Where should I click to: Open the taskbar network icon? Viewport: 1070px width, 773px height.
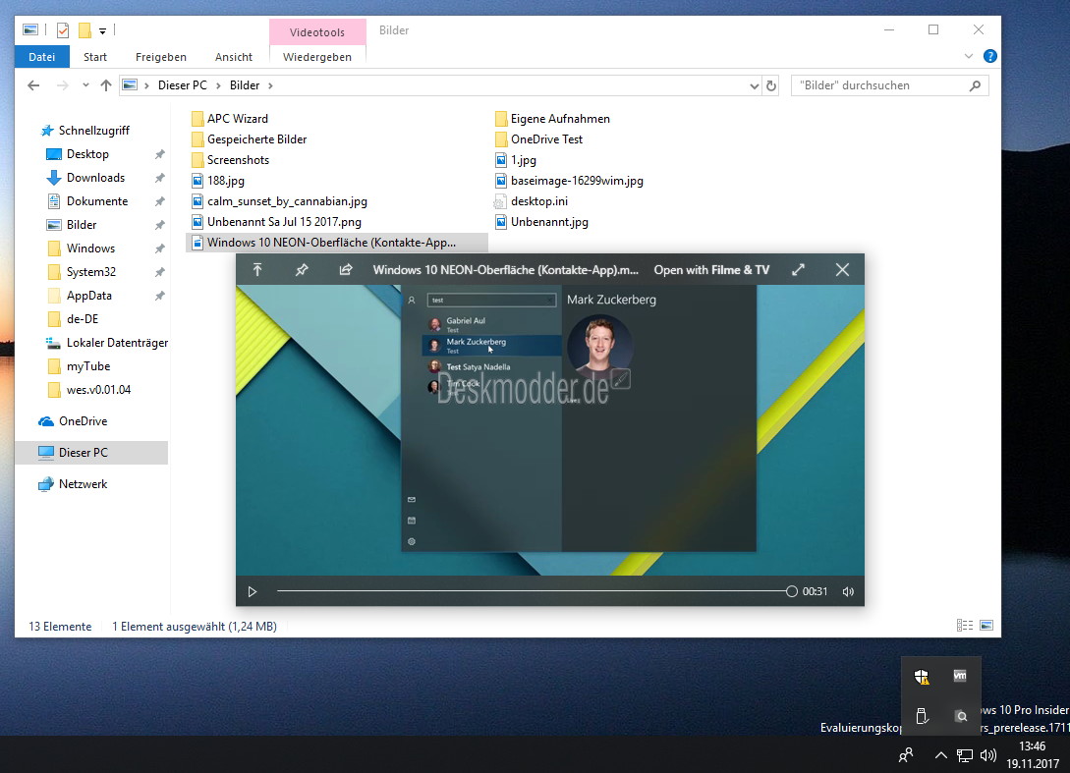[x=964, y=755]
